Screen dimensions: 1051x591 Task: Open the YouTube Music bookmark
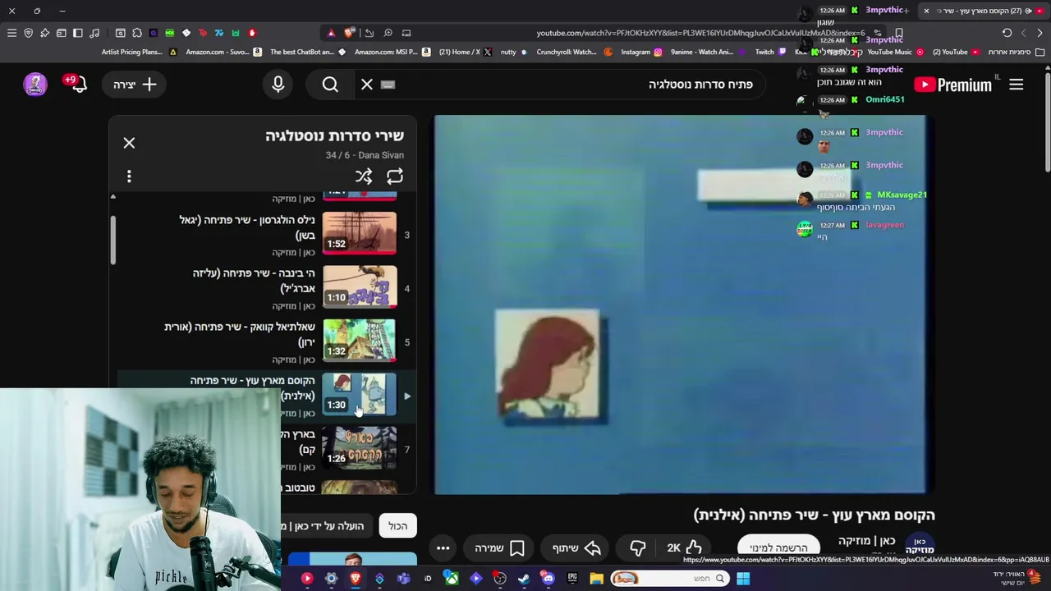(x=896, y=52)
